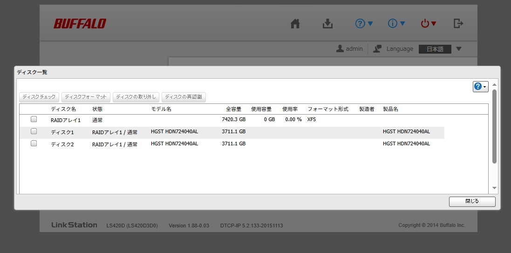Viewport: 511px width, 253px height.
Task: Sort by ディスク名 column header
Action: point(63,109)
